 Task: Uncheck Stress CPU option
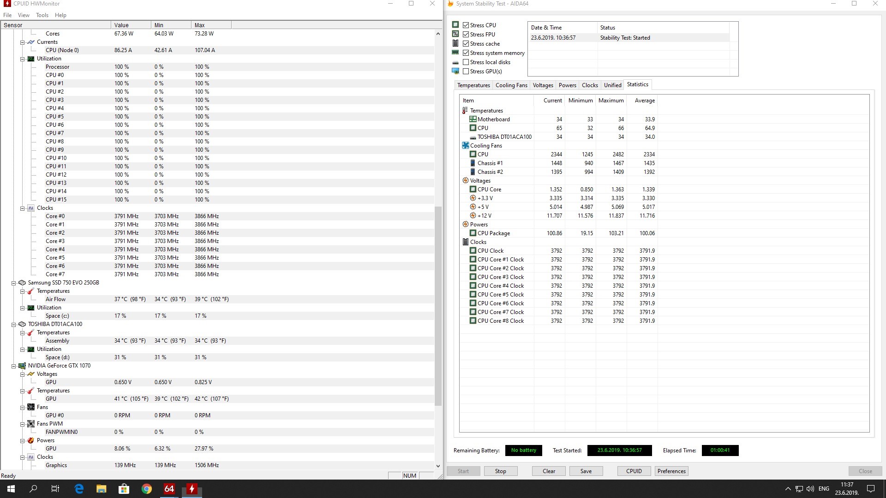point(466,25)
